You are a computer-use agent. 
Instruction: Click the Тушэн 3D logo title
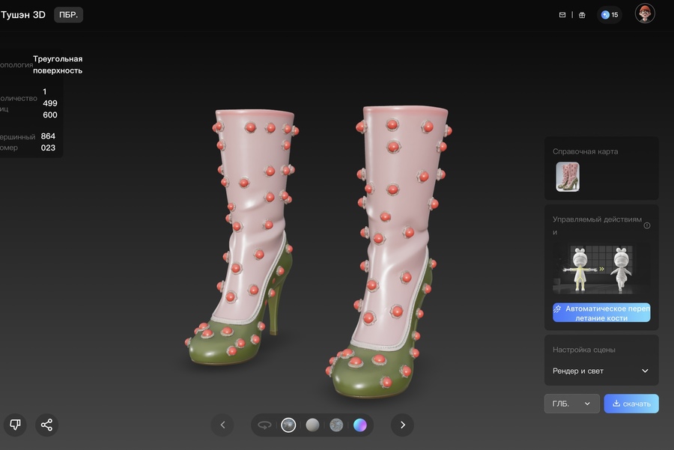tap(22, 15)
